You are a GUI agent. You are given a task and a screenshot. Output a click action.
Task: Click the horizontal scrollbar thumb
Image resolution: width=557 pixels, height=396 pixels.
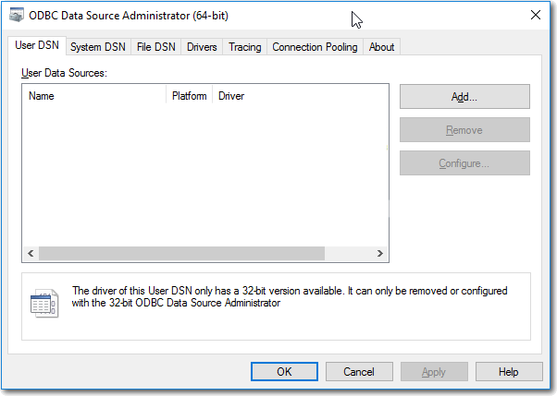pos(181,253)
